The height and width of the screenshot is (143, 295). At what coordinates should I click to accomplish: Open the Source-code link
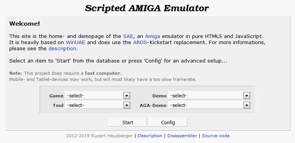pyautogui.click(x=216, y=136)
